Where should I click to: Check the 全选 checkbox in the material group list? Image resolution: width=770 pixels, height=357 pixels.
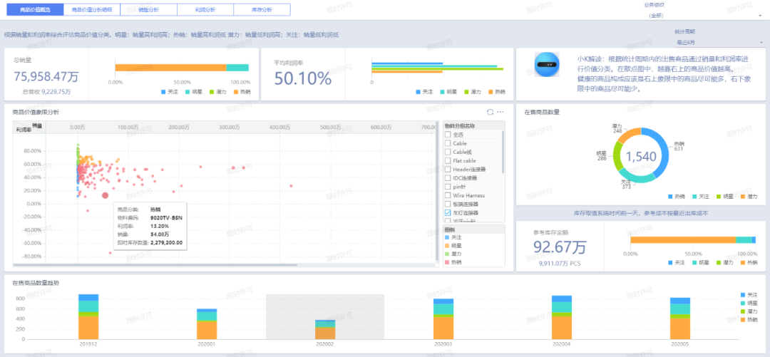tap(448, 135)
